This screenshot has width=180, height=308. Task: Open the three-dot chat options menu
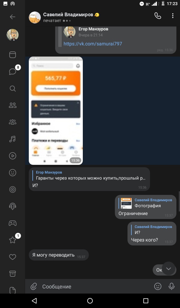[172, 16]
